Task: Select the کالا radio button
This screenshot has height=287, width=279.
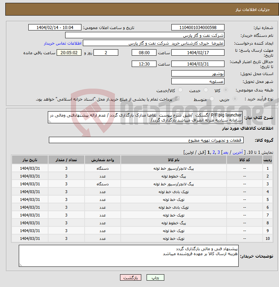Action: pos(226,90)
